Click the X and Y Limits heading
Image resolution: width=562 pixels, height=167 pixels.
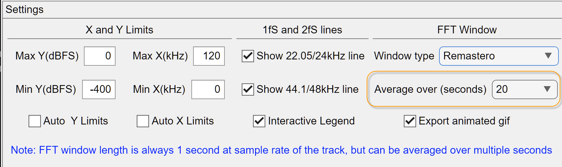pos(119,30)
